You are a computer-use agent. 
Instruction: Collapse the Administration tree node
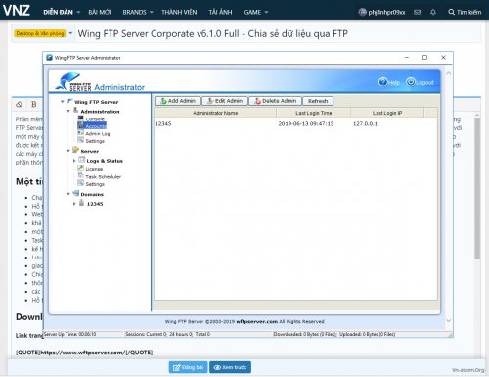(68, 111)
